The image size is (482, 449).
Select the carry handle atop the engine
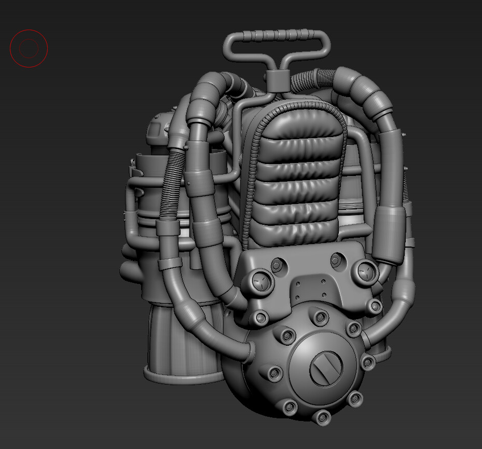click(x=278, y=39)
